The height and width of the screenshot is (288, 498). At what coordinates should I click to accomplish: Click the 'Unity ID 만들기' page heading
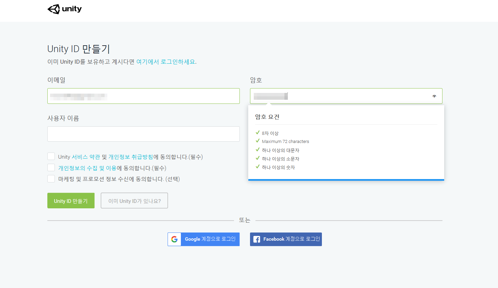[78, 49]
